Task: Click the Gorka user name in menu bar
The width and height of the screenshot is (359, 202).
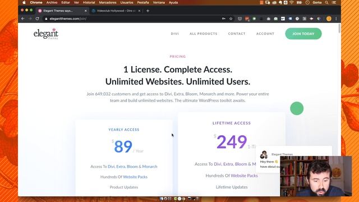Action: coord(317,2)
